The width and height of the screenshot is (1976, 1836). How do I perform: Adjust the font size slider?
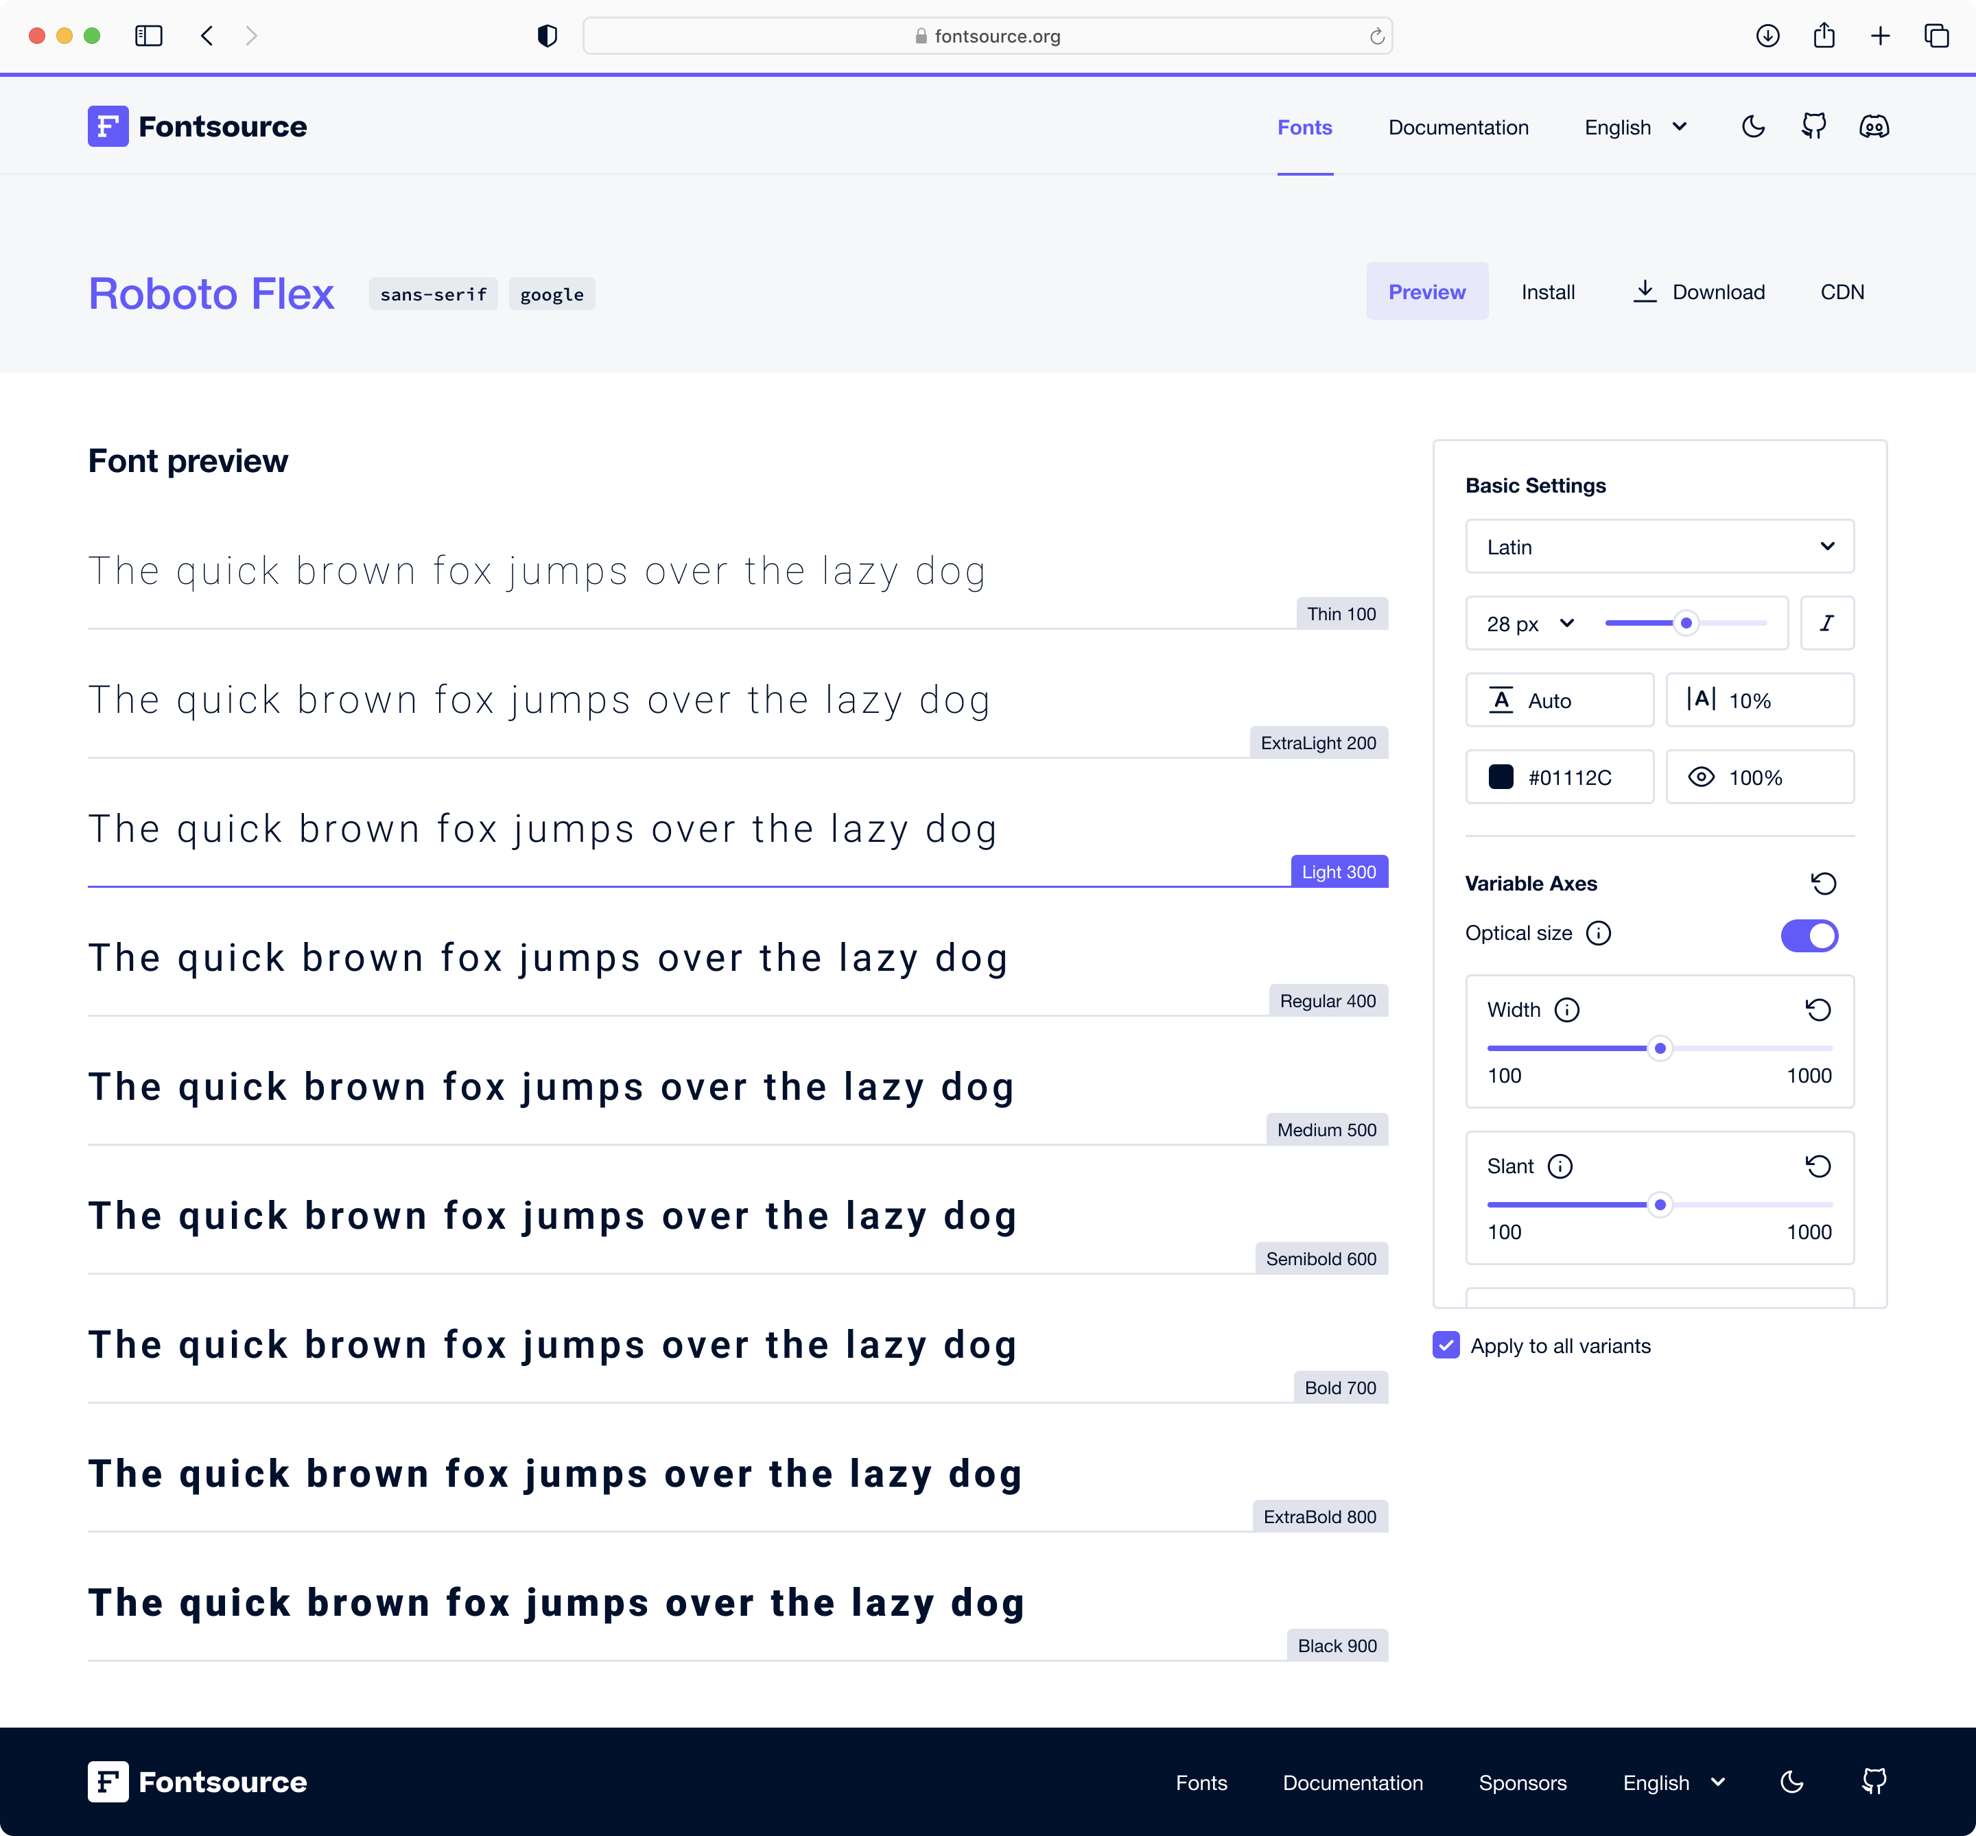coord(1686,623)
